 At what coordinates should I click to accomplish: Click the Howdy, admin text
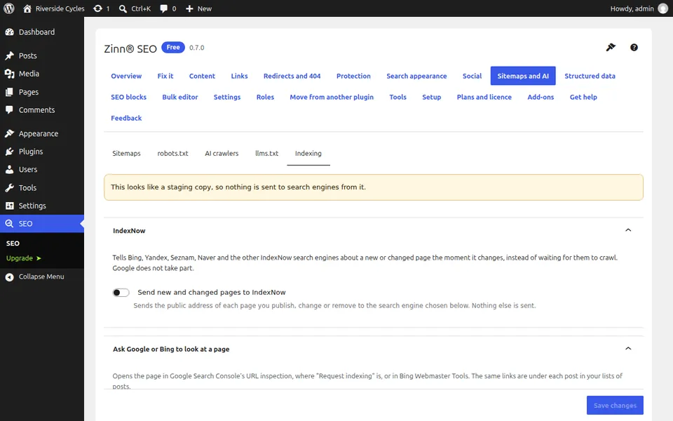(x=632, y=8)
